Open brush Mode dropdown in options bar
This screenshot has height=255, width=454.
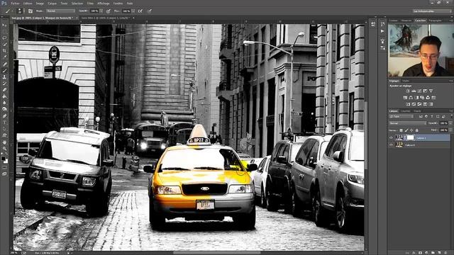pyautogui.click(x=60, y=11)
